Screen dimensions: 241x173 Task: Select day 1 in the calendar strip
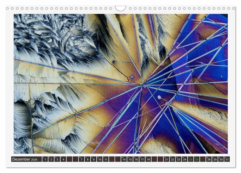pyautogui.click(x=45, y=160)
